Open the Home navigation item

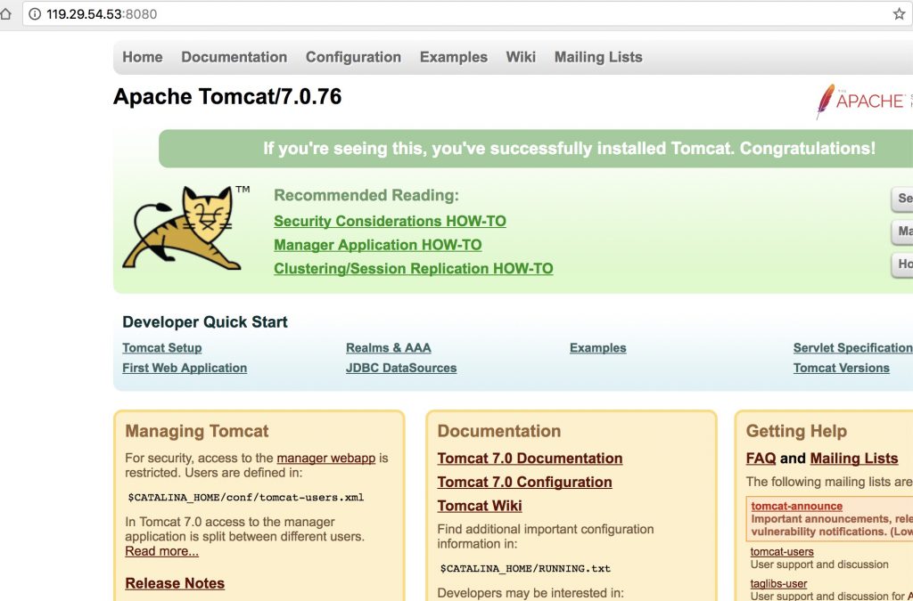coord(143,57)
